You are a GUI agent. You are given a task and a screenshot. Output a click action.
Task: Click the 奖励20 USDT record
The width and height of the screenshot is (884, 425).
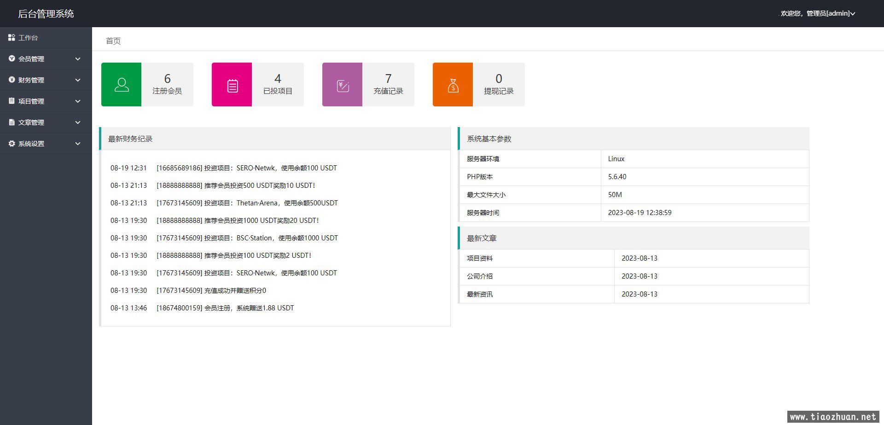[215, 221]
